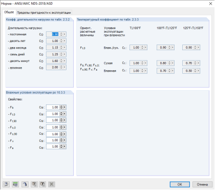Click the greyed-out delete X icon
This screenshot has height=190, width=215.
[x=52, y=184]
